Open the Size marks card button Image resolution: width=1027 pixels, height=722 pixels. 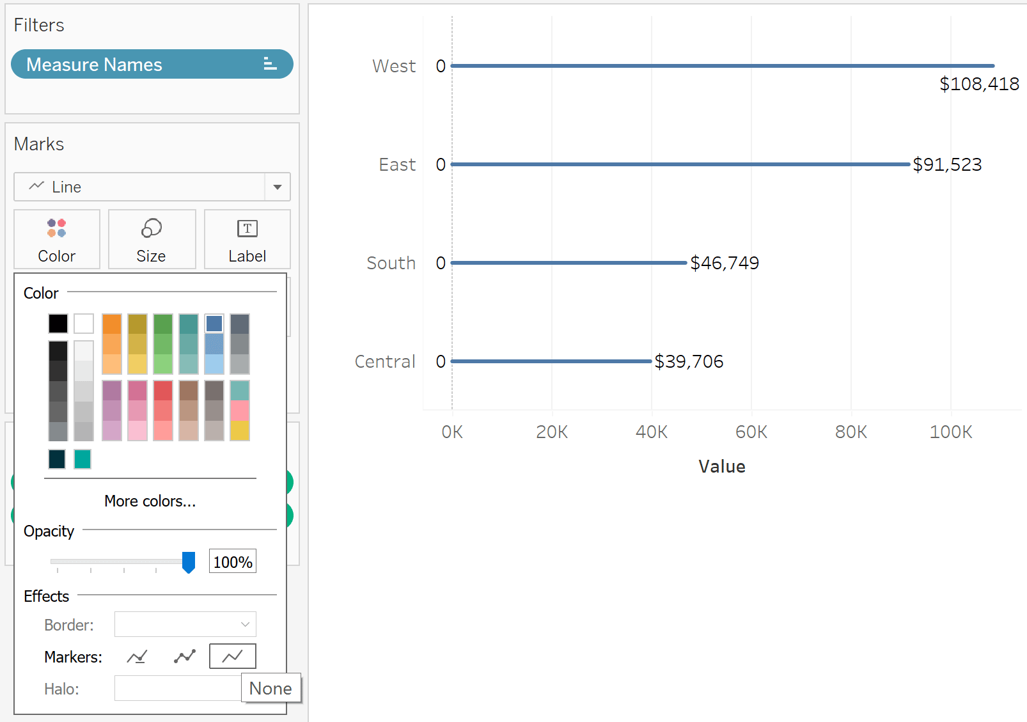pos(152,239)
